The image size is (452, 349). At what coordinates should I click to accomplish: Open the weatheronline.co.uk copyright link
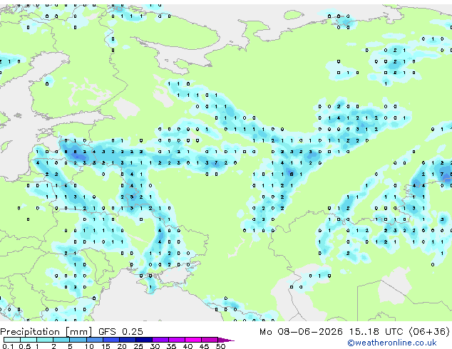pos(391,343)
